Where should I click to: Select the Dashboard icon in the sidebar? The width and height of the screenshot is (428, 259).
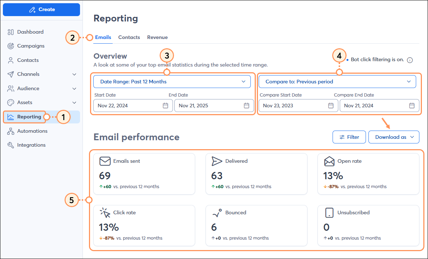click(10, 32)
